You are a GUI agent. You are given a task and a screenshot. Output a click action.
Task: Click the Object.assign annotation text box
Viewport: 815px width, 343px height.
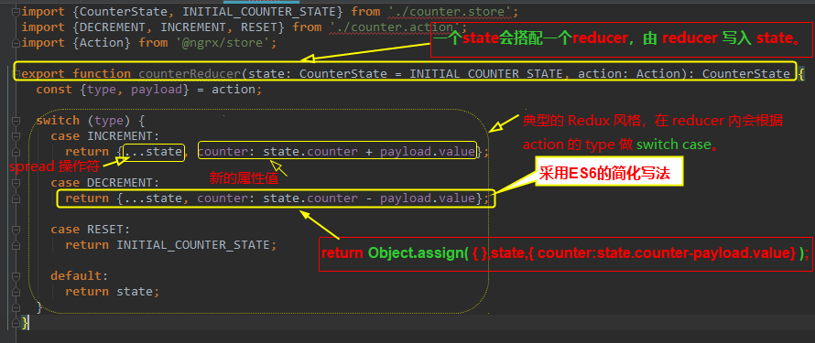point(566,253)
